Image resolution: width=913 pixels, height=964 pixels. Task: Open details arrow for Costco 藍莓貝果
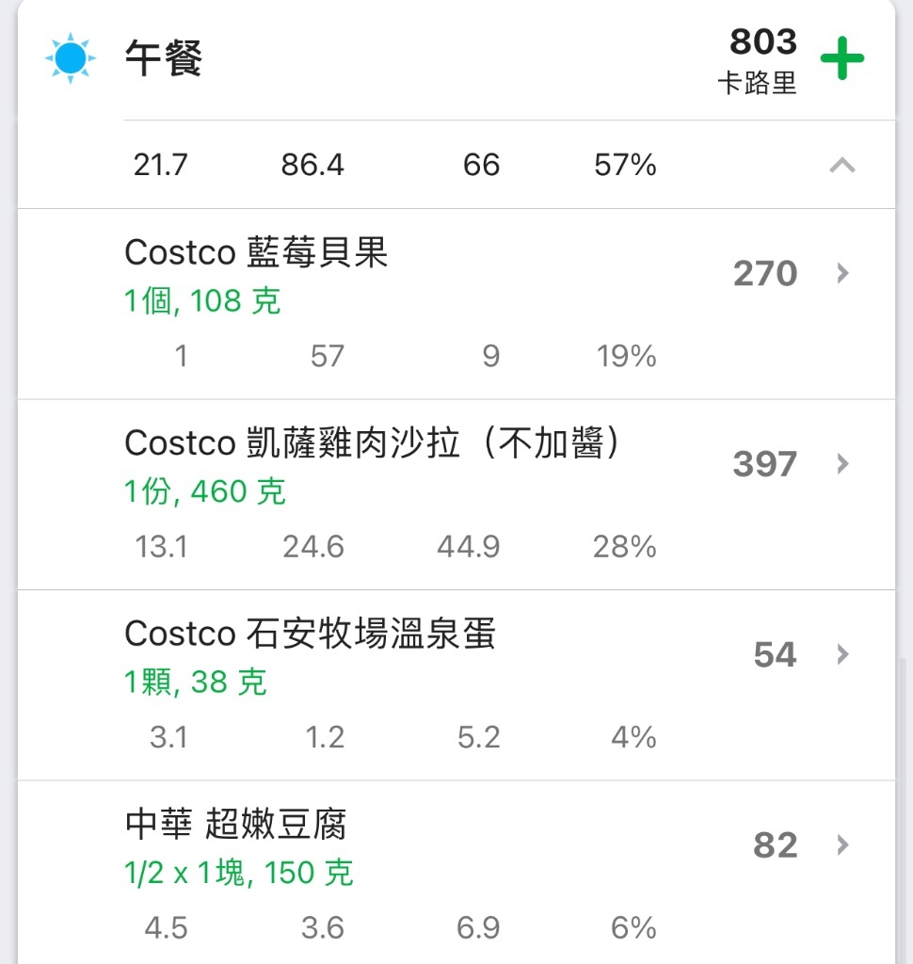[843, 273]
